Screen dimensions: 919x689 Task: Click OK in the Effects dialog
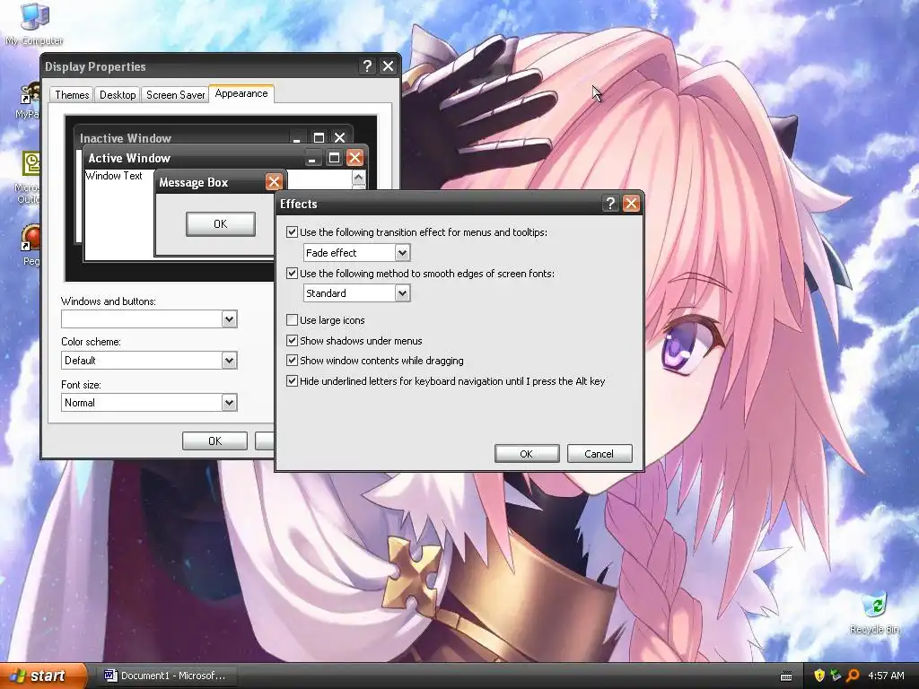pyautogui.click(x=526, y=453)
